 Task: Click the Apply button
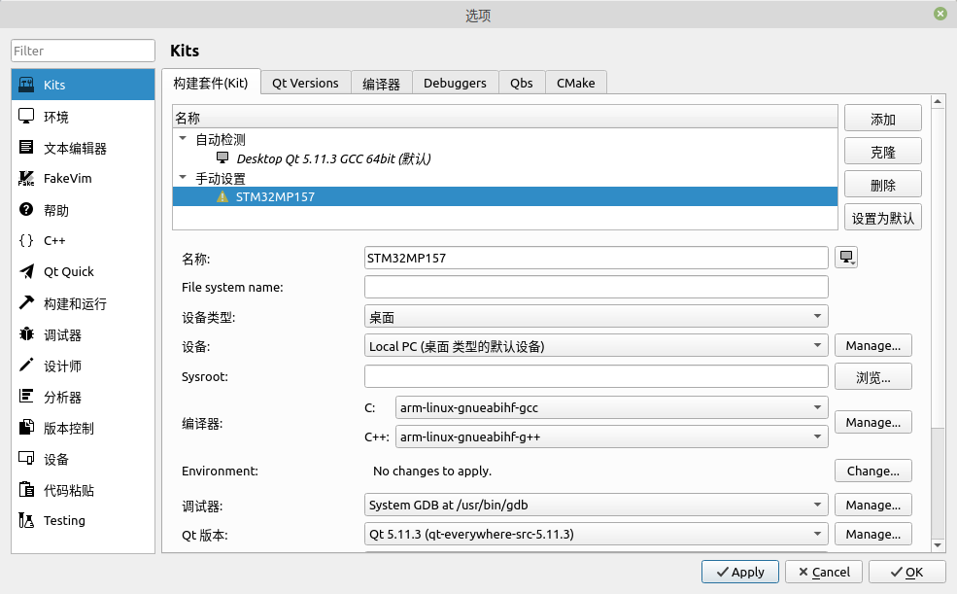739,572
